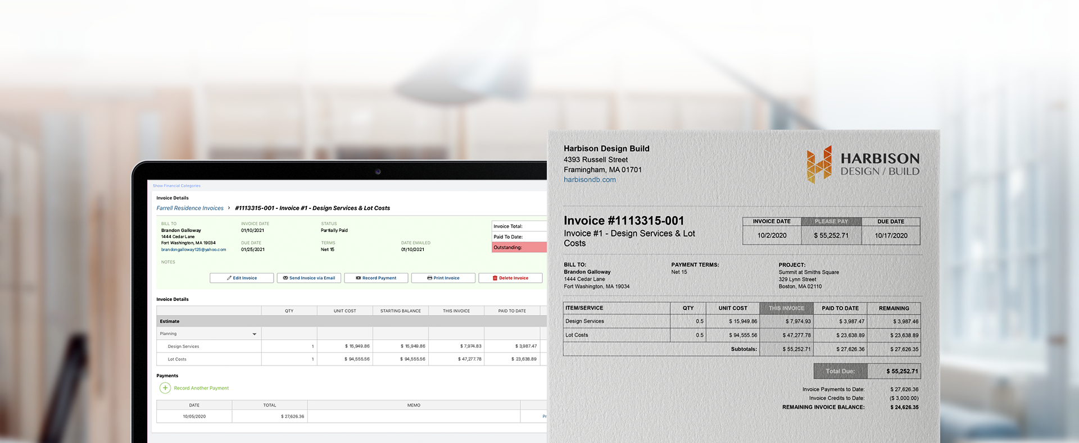Click the Invoice #1113315-001 heading on paper invoice
The height and width of the screenshot is (443, 1079).
(624, 221)
